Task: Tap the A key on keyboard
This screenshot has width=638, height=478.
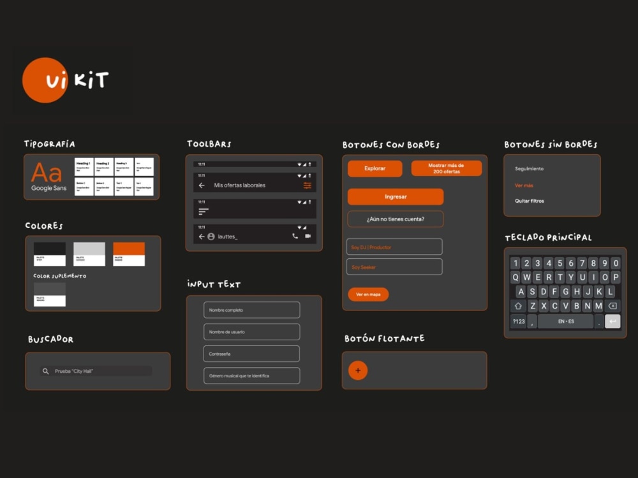Action: click(521, 291)
